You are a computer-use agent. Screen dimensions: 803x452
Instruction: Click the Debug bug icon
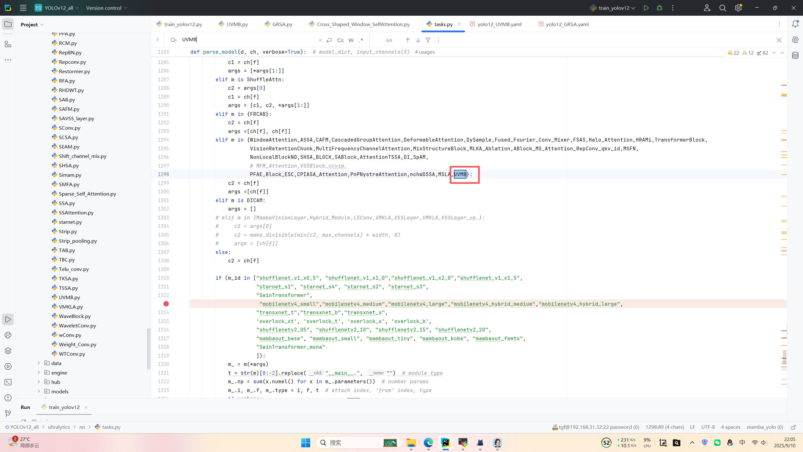pos(659,8)
